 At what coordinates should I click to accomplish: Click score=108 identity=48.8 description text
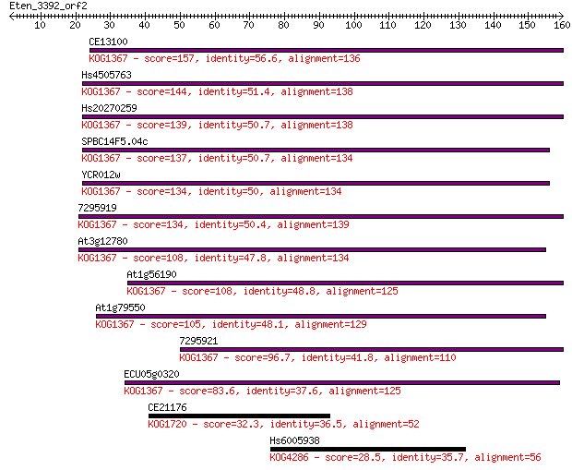tap(263, 291)
